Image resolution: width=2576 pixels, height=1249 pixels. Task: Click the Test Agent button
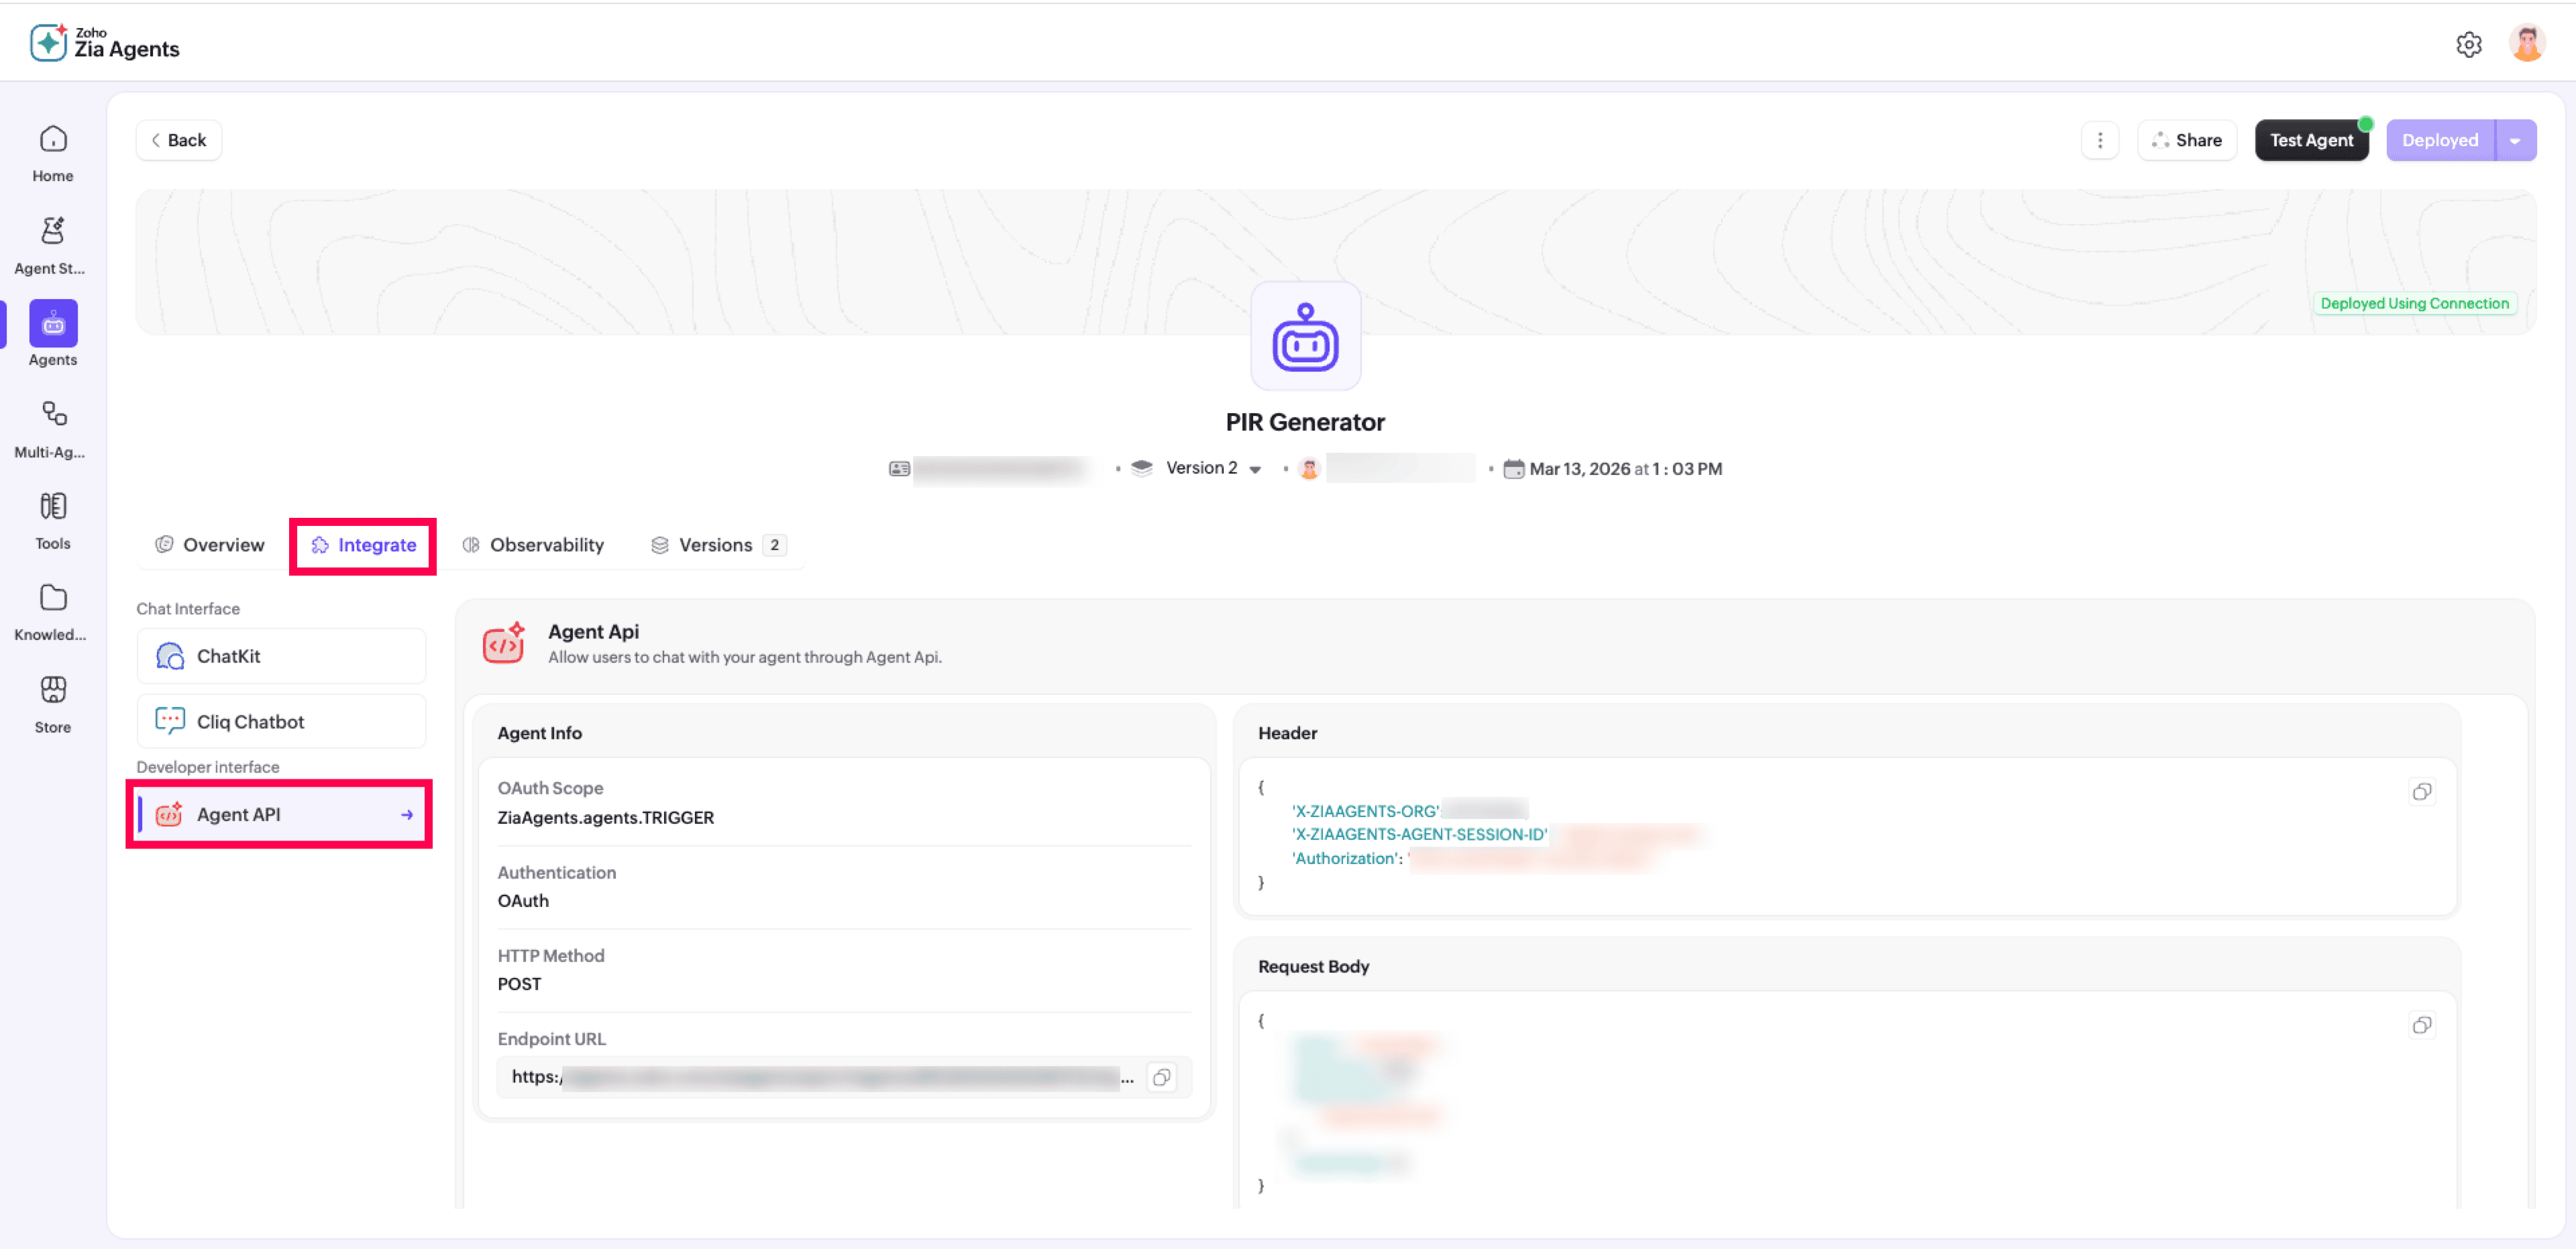pos(2310,140)
